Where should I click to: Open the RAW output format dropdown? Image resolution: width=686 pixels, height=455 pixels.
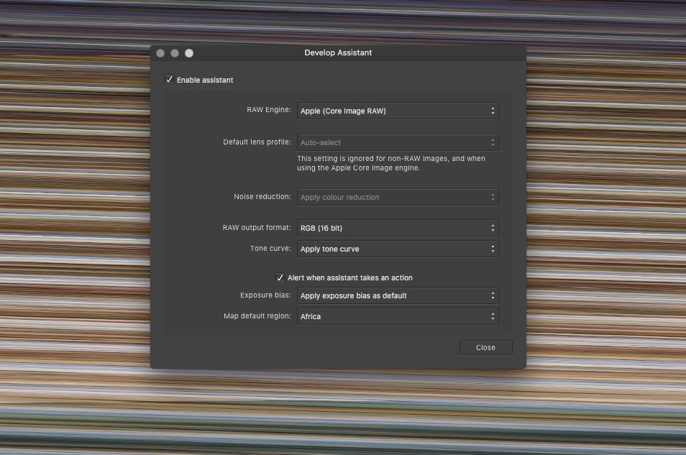click(x=398, y=228)
